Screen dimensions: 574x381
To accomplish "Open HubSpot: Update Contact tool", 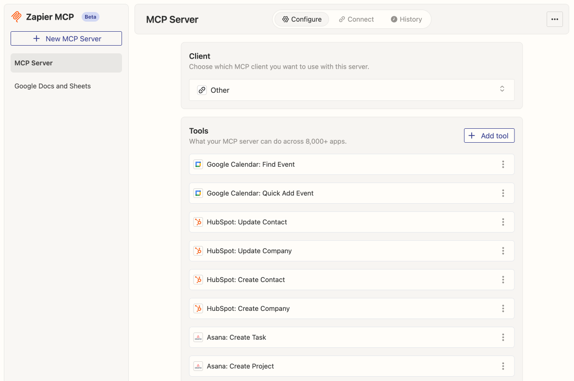I will point(352,222).
